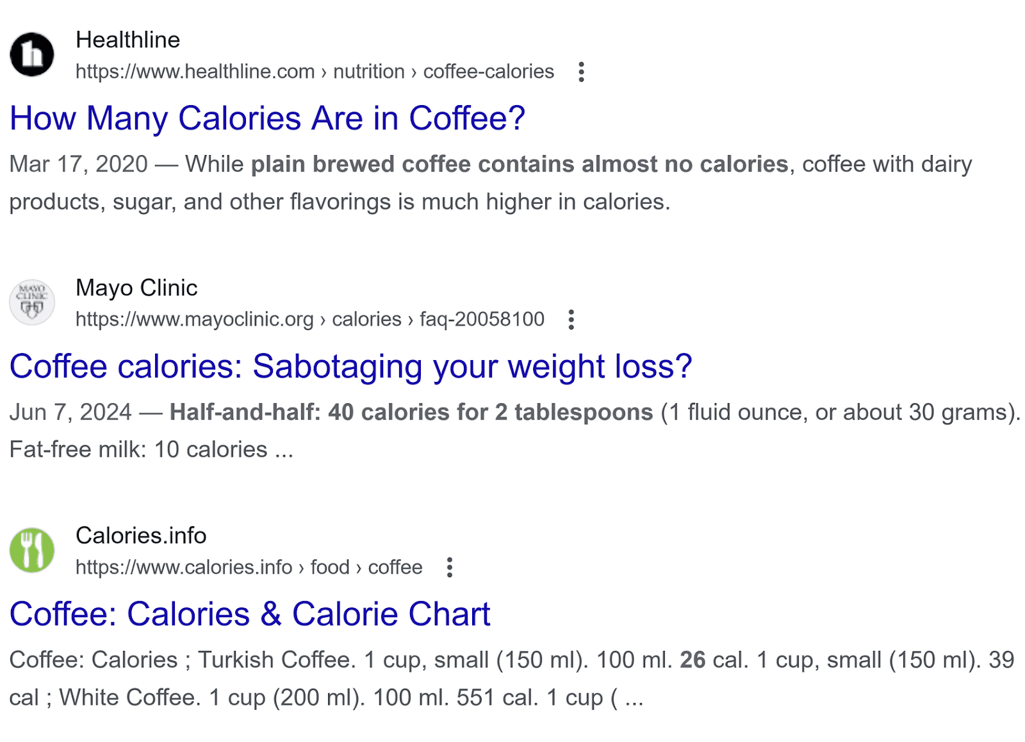This screenshot has height=742, width=1025.
Task: Click the Mayo Clinic logo icon
Action: pyautogui.click(x=31, y=302)
